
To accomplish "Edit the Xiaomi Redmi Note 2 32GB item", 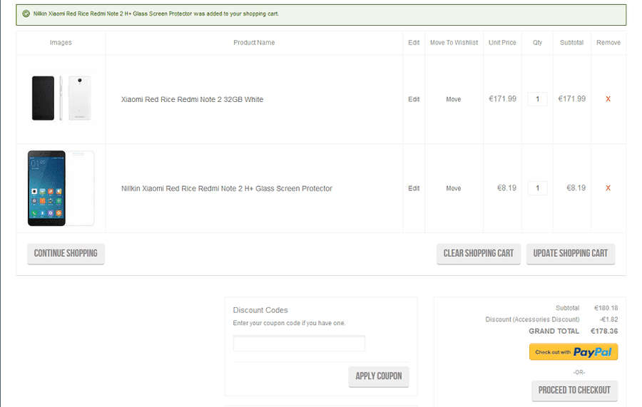I will [414, 99].
